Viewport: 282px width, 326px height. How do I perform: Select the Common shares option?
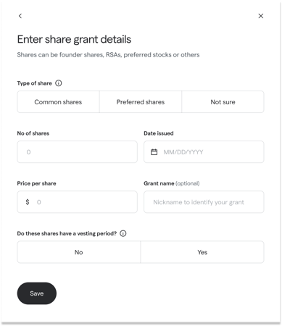pyautogui.click(x=58, y=102)
